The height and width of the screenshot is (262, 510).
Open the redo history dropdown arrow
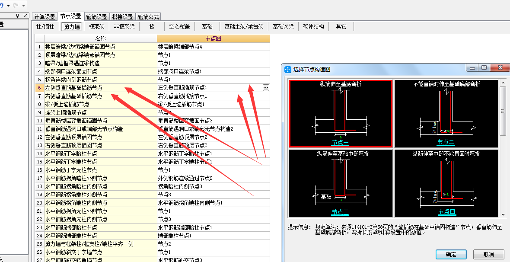point(23,6)
